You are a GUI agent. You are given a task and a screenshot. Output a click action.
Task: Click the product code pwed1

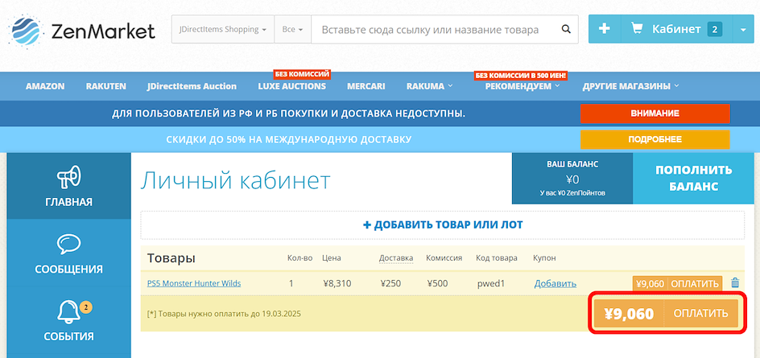tap(490, 283)
